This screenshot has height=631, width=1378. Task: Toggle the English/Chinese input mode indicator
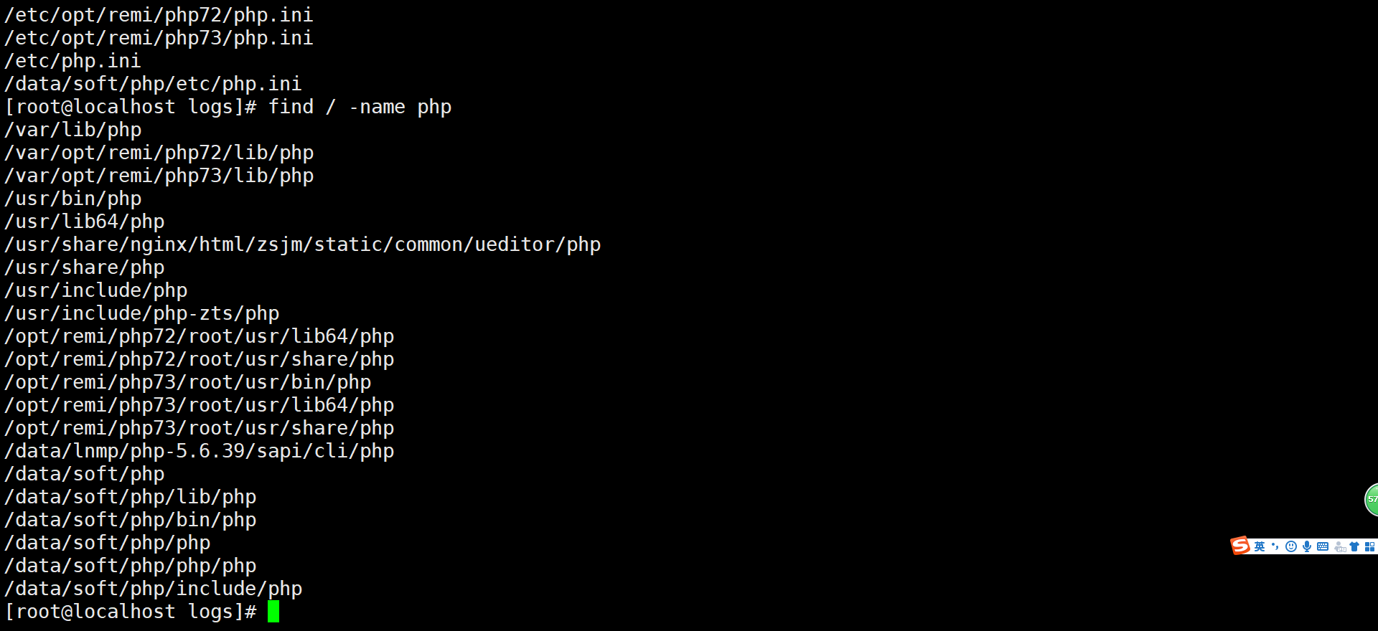point(1260,546)
